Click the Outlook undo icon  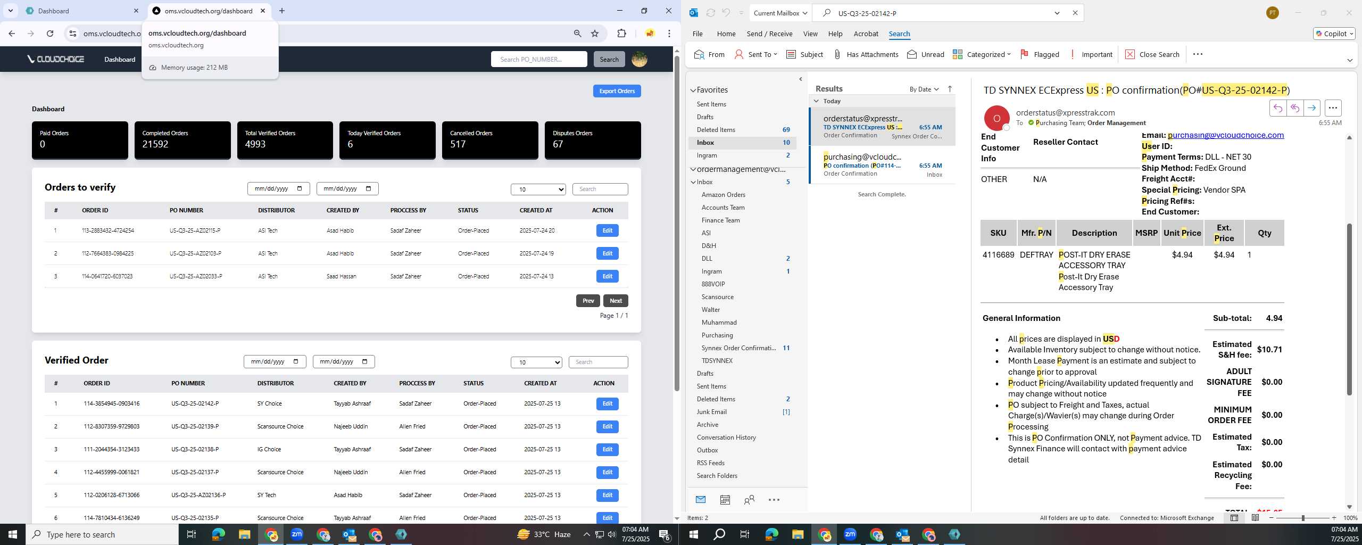click(726, 13)
